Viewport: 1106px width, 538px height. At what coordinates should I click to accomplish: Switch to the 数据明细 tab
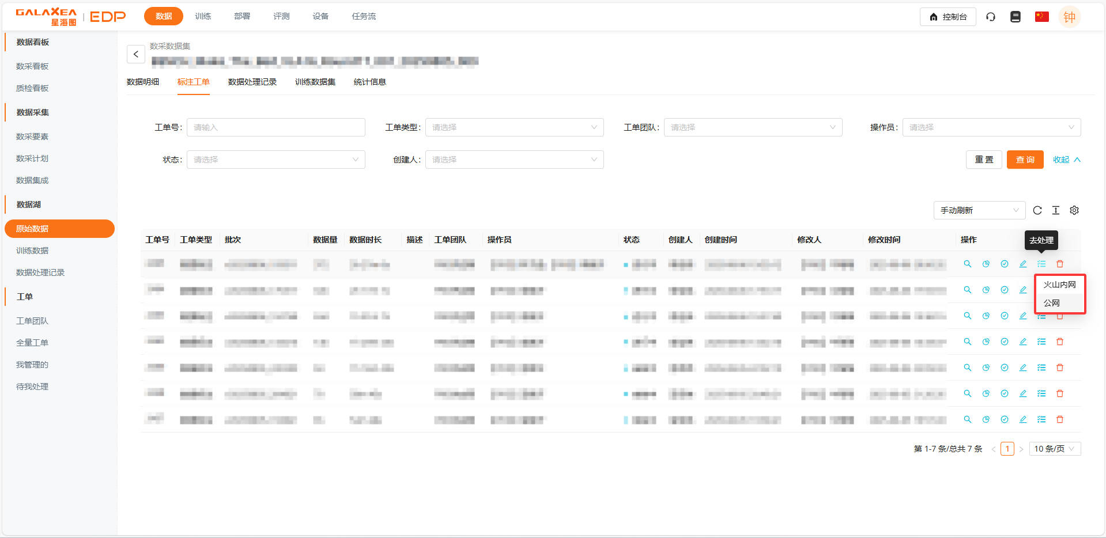[x=143, y=82]
